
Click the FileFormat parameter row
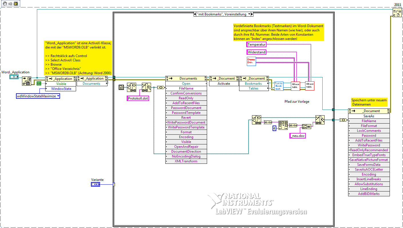point(369,126)
